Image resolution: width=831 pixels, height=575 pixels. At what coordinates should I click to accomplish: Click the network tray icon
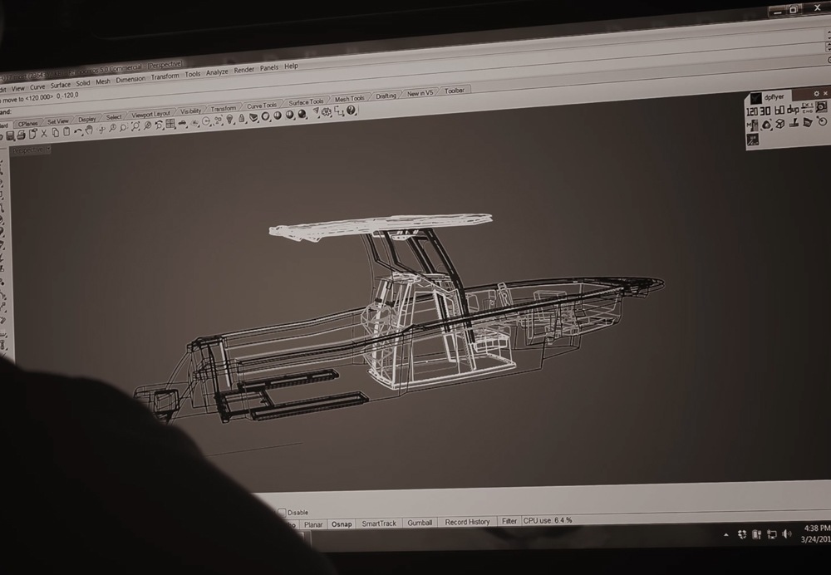click(772, 534)
